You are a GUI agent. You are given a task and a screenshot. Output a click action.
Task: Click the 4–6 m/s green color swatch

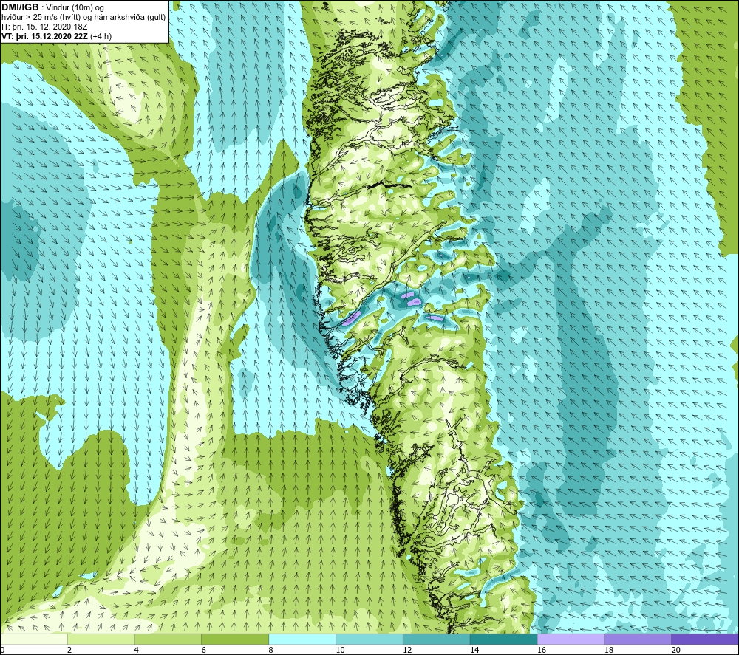click(x=168, y=639)
